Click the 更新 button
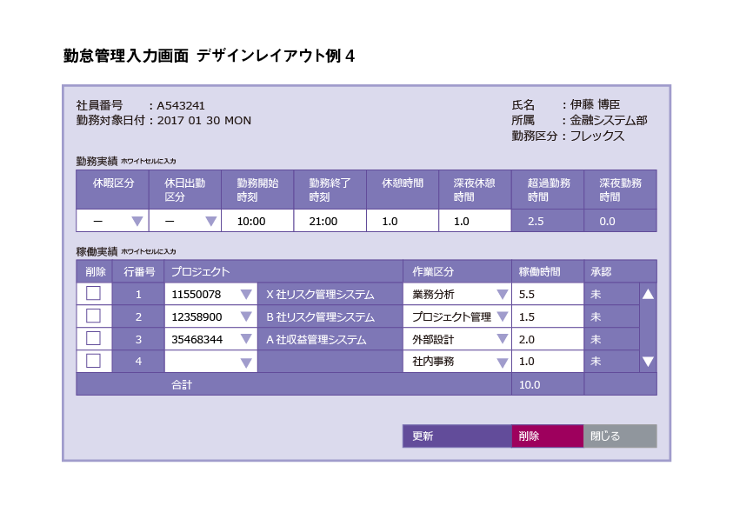733x519 pixels. pyautogui.click(x=457, y=436)
